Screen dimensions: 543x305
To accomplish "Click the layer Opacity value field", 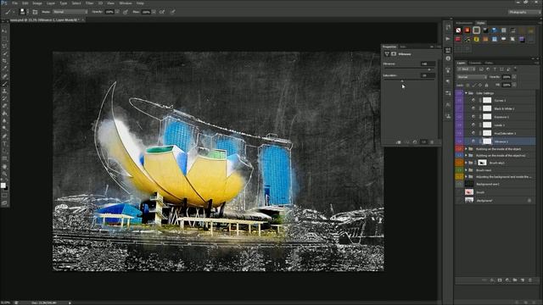I will (x=507, y=77).
